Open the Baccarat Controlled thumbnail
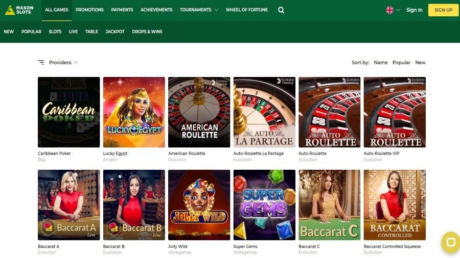The width and height of the screenshot is (460, 258). point(395,205)
